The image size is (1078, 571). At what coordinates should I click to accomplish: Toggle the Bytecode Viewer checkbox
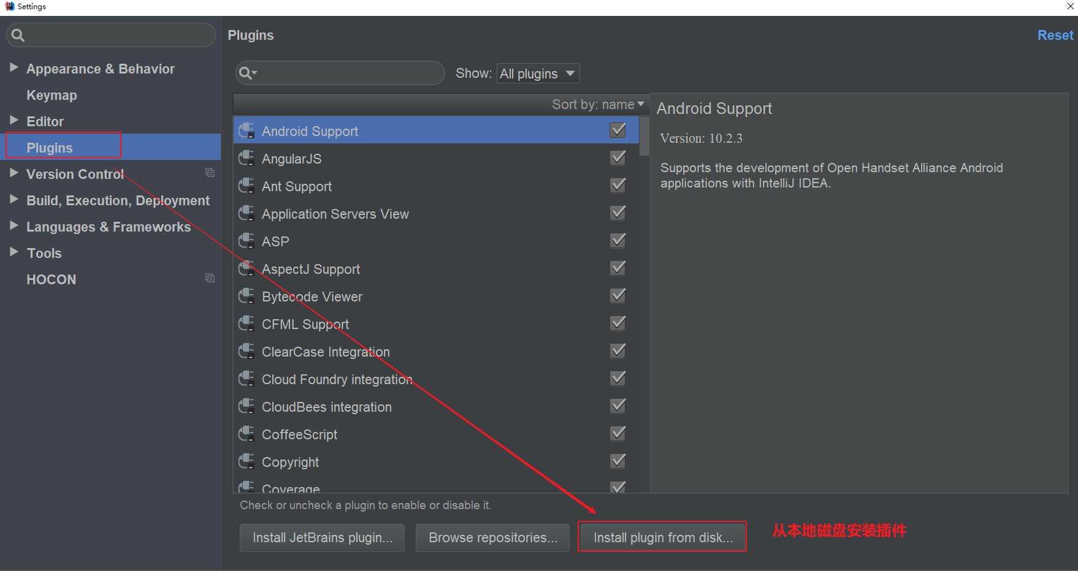coord(618,295)
